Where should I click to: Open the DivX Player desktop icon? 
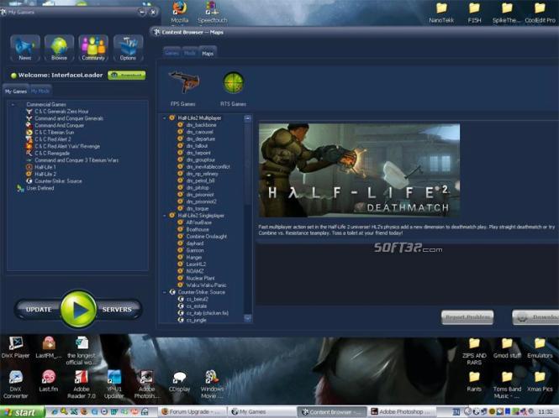pos(15,347)
